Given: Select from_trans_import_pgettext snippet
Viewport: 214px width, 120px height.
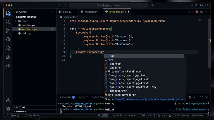Looking at the screenshot, I should tap(144, 83).
